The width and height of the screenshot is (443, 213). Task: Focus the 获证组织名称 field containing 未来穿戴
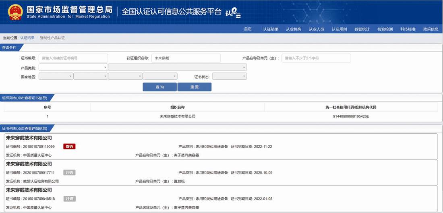186,58
